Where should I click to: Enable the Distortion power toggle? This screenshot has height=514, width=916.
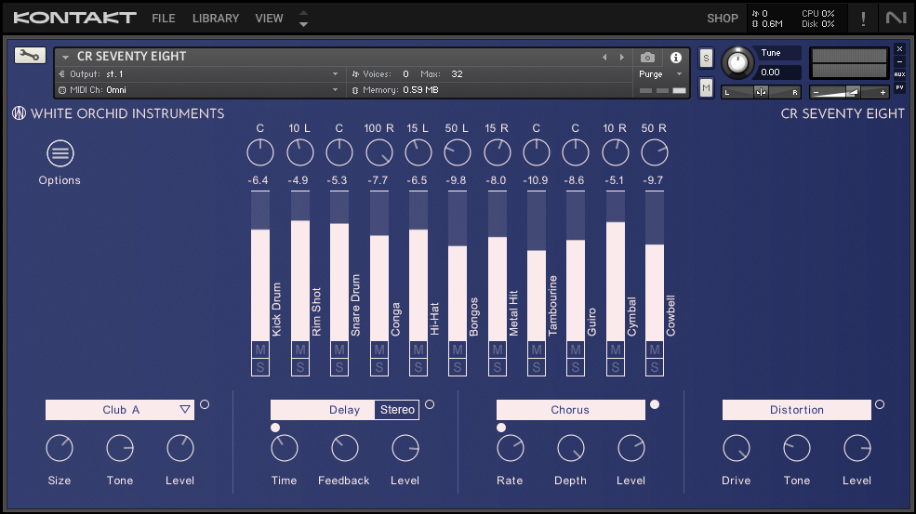[880, 404]
